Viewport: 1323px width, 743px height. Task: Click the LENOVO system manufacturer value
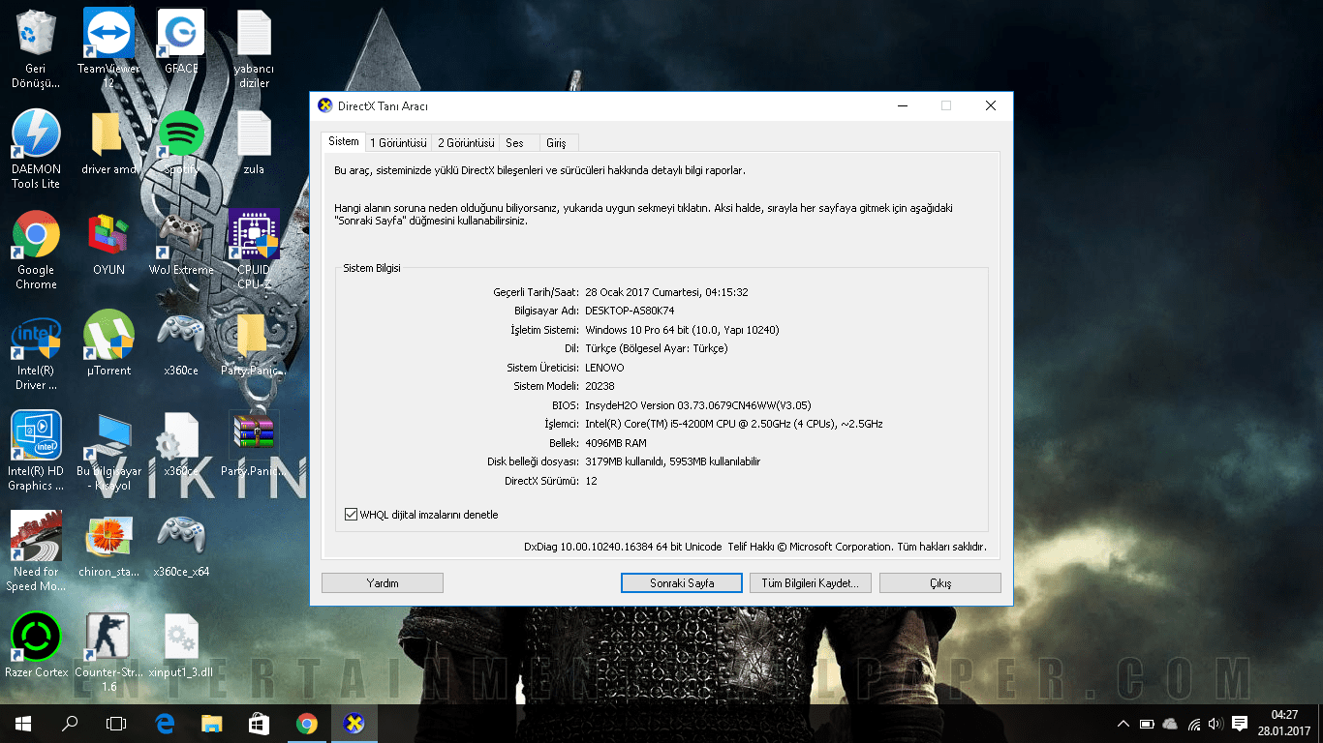(x=604, y=368)
